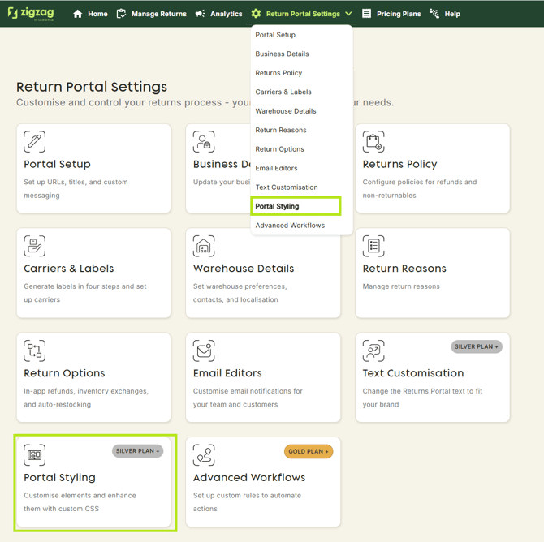
Task: Open Manage Returns in the navigation bar
Action: click(151, 14)
